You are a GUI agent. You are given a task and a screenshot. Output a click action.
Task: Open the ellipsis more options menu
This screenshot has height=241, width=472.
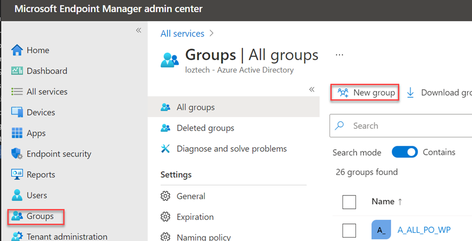click(339, 55)
